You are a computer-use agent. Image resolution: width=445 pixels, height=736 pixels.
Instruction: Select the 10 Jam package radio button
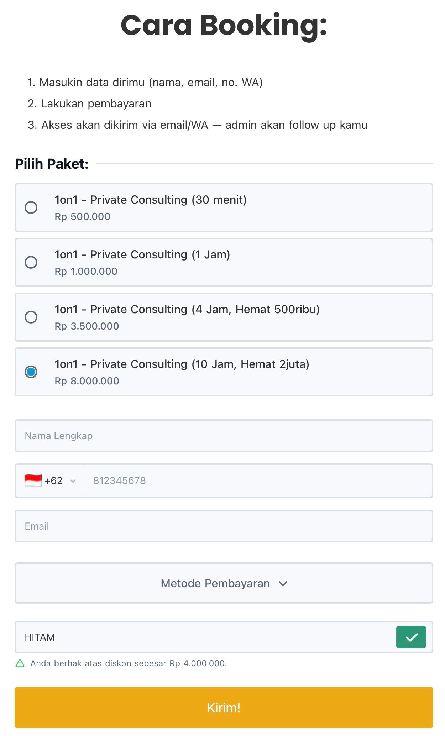pos(31,372)
